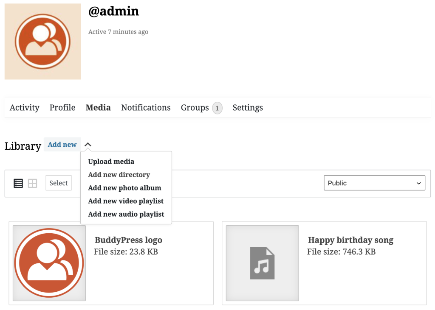Open the Profile tab
Viewport: 435px width, 310px height.
coord(62,107)
